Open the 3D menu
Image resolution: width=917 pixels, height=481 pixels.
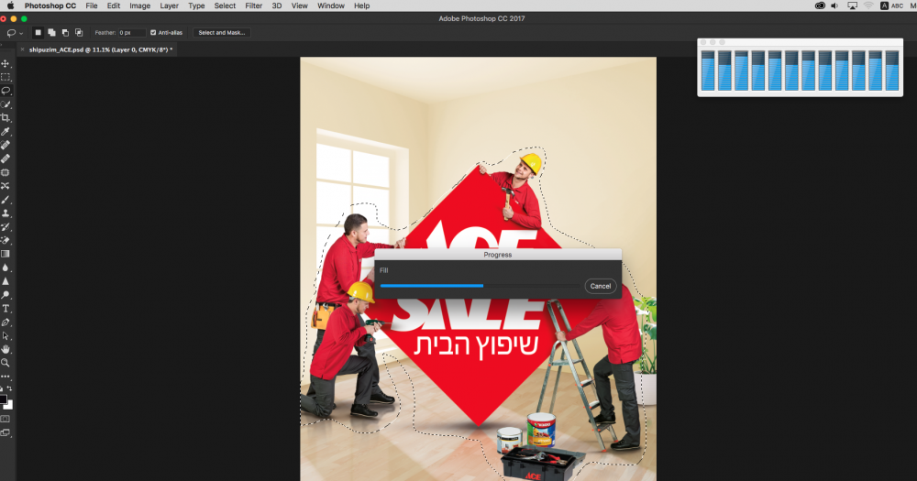(277, 5)
